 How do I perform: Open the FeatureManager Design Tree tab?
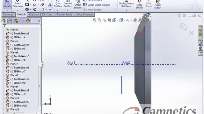(4, 21)
